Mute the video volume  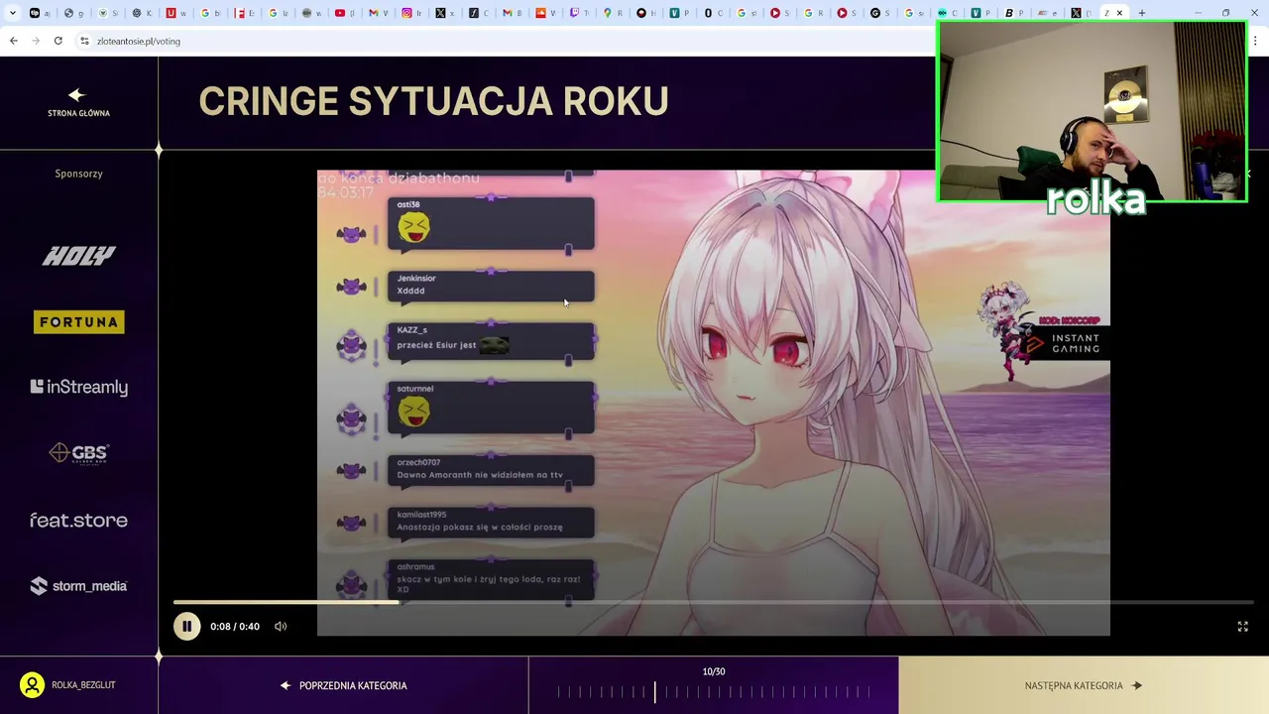[x=281, y=626]
